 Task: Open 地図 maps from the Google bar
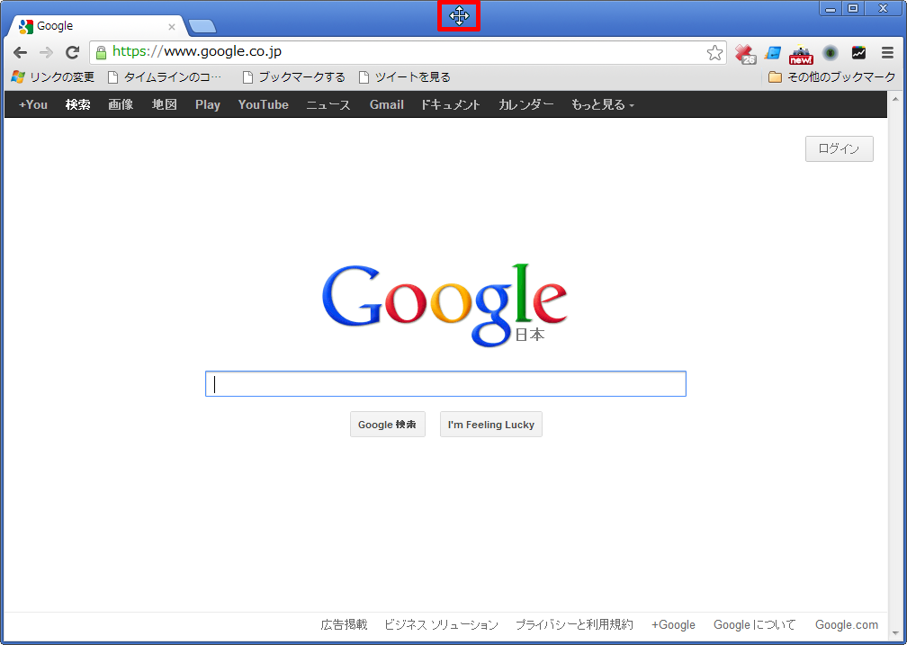coord(165,104)
